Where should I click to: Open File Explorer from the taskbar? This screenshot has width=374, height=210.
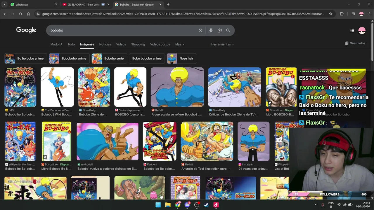click(x=168, y=205)
